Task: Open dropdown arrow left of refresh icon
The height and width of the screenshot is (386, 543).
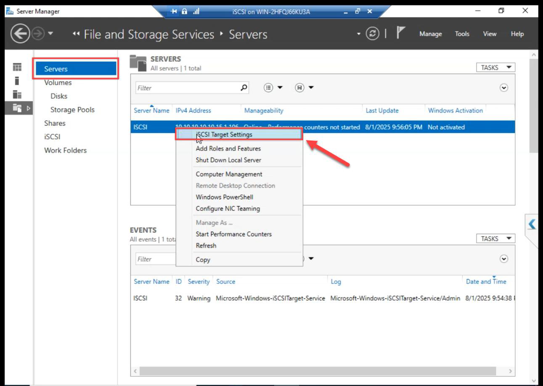Action: point(359,34)
